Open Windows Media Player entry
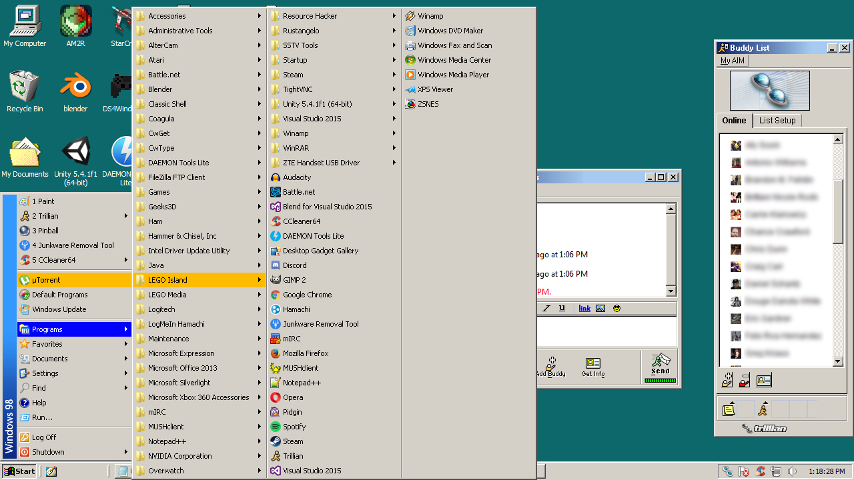The height and width of the screenshot is (480, 854). (468, 75)
